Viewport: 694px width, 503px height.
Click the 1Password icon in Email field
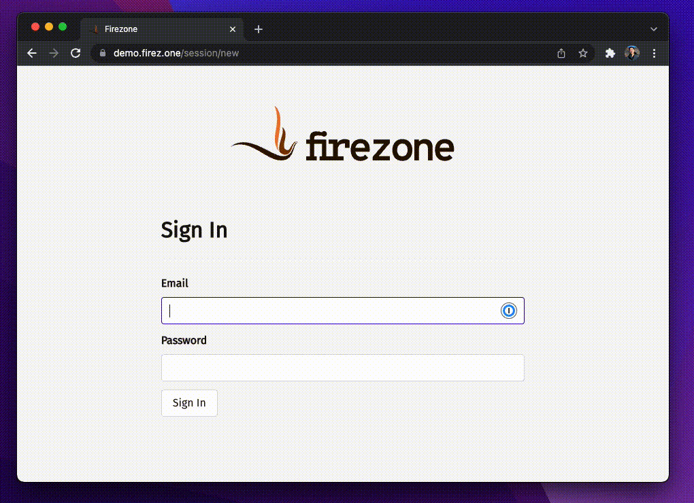click(x=508, y=311)
